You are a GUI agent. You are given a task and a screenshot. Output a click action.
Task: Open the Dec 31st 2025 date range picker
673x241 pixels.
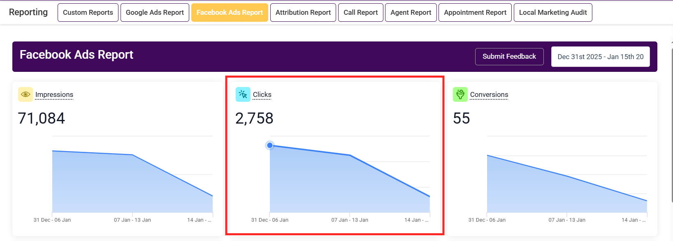pyautogui.click(x=601, y=57)
